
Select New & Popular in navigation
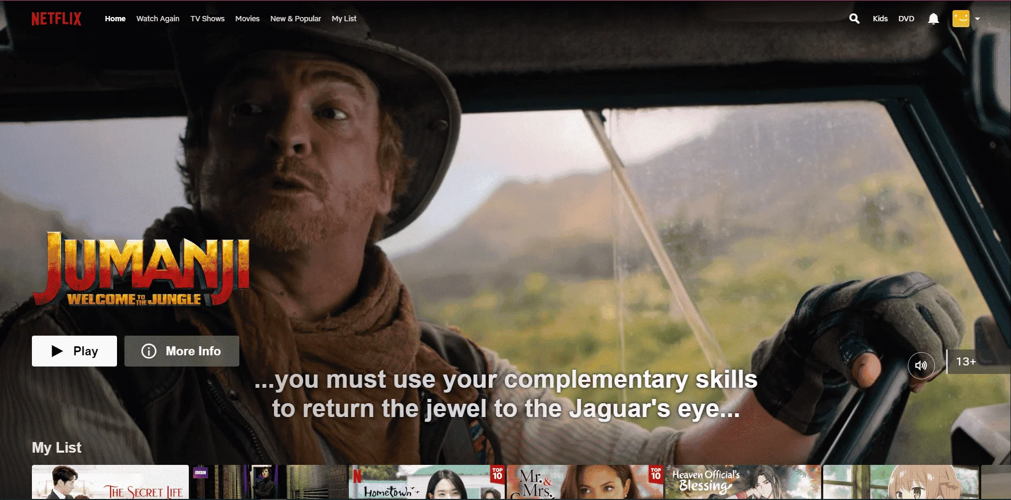[296, 19]
